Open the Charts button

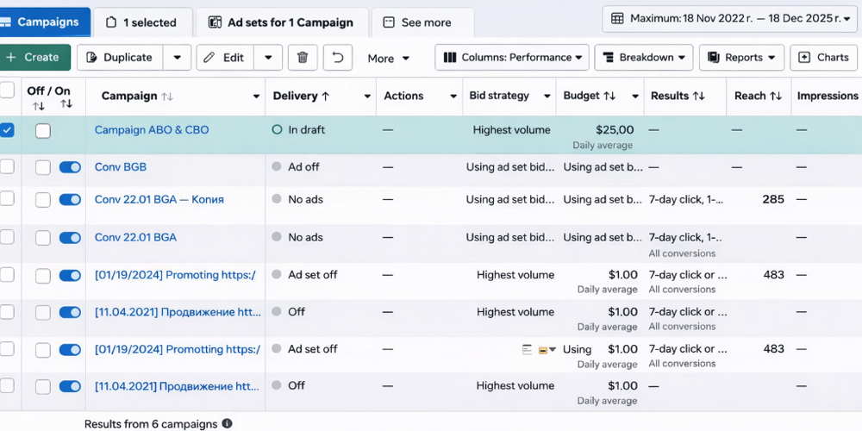pos(823,57)
